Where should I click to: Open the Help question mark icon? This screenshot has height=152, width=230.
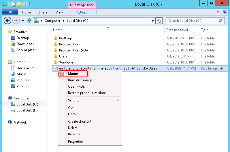225,12
